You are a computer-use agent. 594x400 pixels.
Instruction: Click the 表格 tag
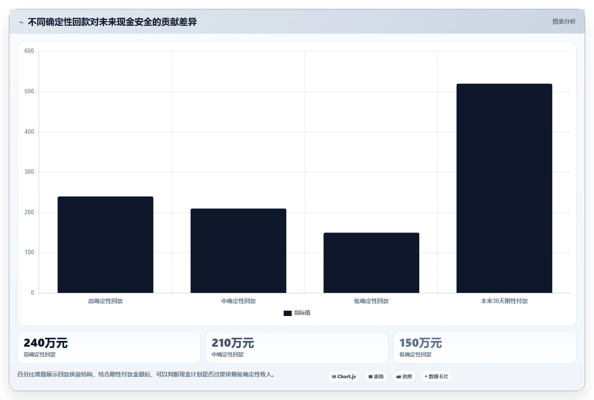(x=376, y=376)
